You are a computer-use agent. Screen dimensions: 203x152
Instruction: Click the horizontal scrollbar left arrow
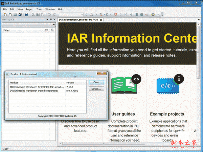coord(60,144)
